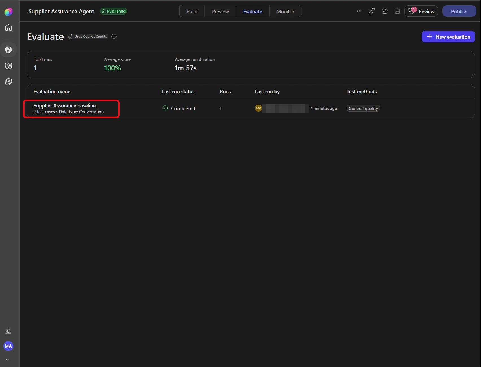Click the '7 minutes ago' timestamp

pos(323,108)
